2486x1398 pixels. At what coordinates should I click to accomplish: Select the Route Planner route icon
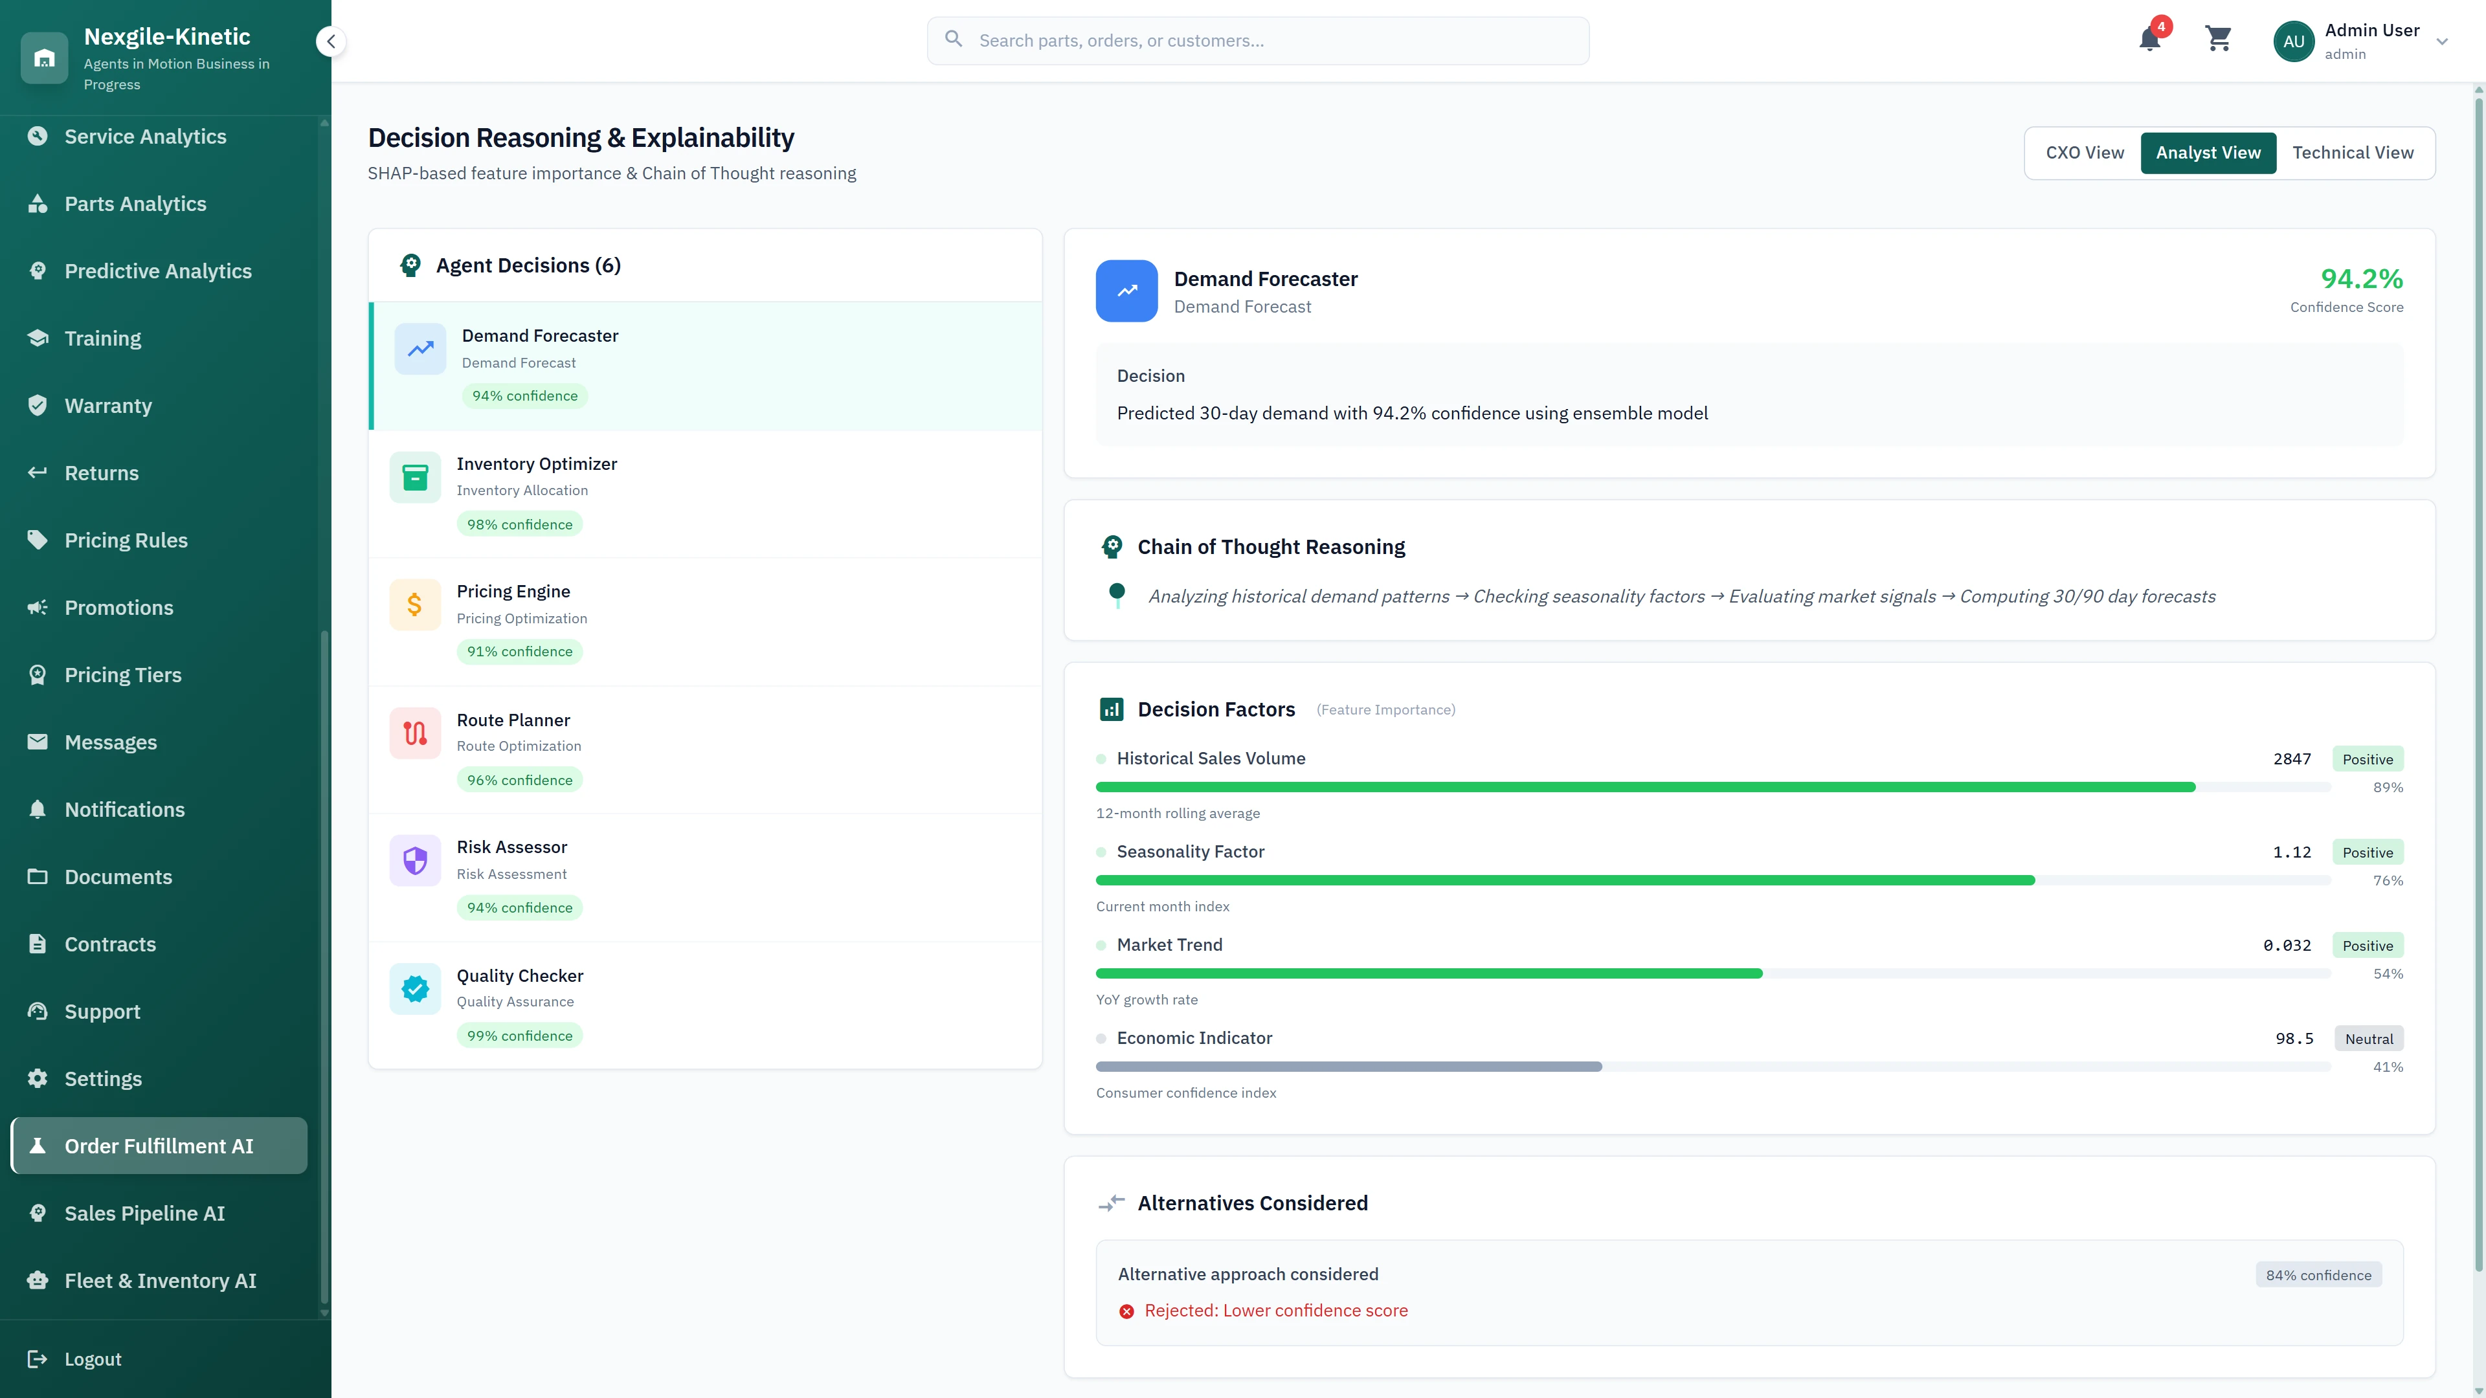tap(414, 732)
